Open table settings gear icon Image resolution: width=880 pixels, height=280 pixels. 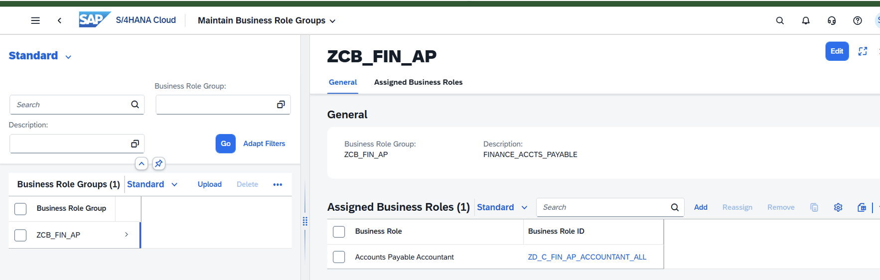pyautogui.click(x=838, y=207)
